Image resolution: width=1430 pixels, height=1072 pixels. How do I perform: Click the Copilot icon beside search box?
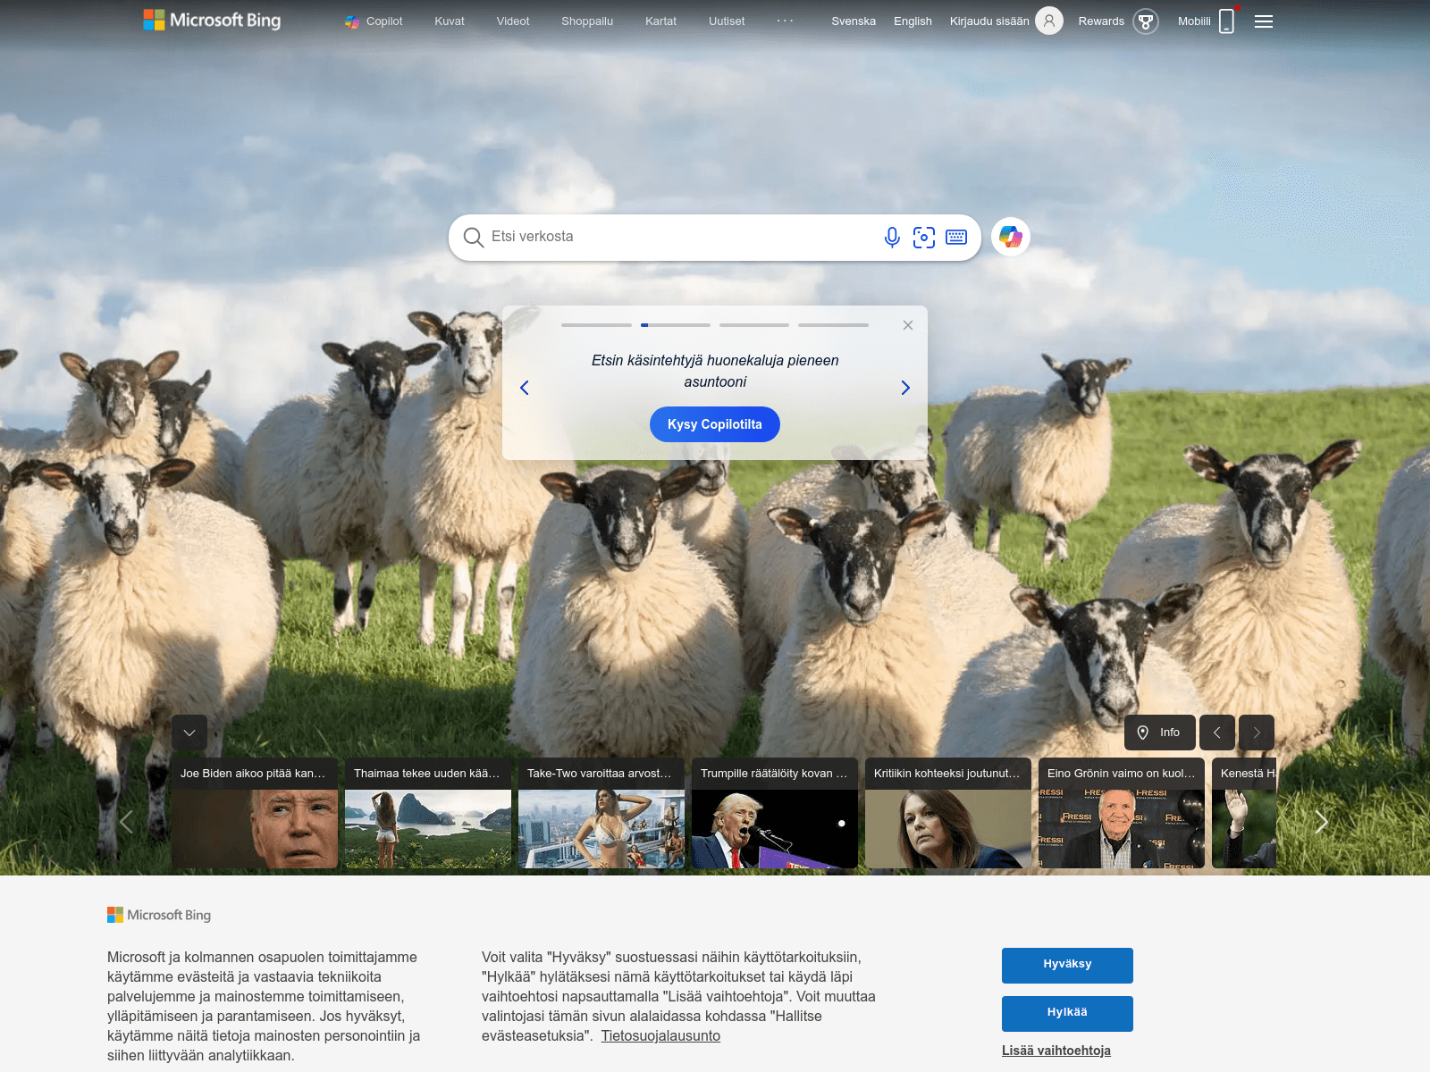[1011, 237]
